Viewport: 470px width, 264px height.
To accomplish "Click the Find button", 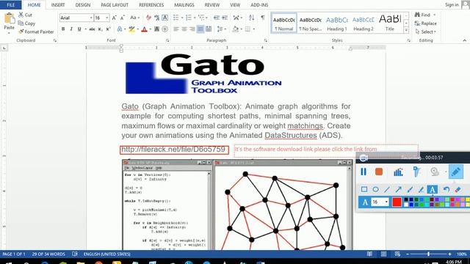I will point(423,15).
